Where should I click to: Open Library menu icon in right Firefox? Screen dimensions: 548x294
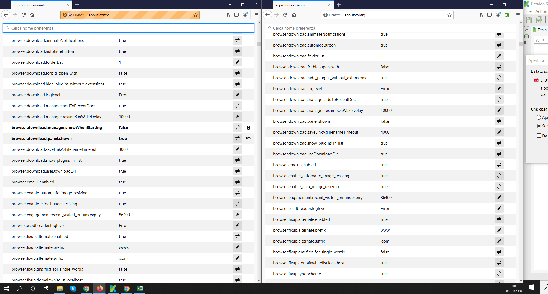[x=481, y=15]
